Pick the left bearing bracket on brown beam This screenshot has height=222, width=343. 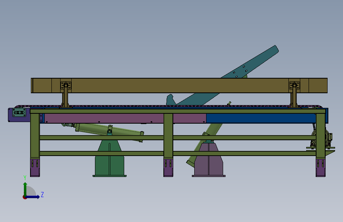(x=66, y=85)
